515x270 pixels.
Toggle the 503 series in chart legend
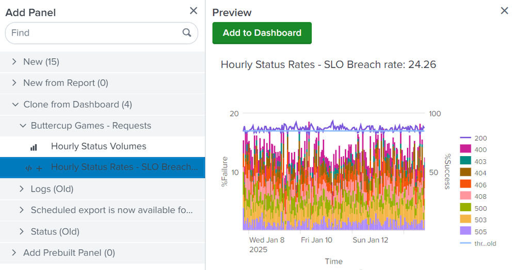[x=480, y=220]
